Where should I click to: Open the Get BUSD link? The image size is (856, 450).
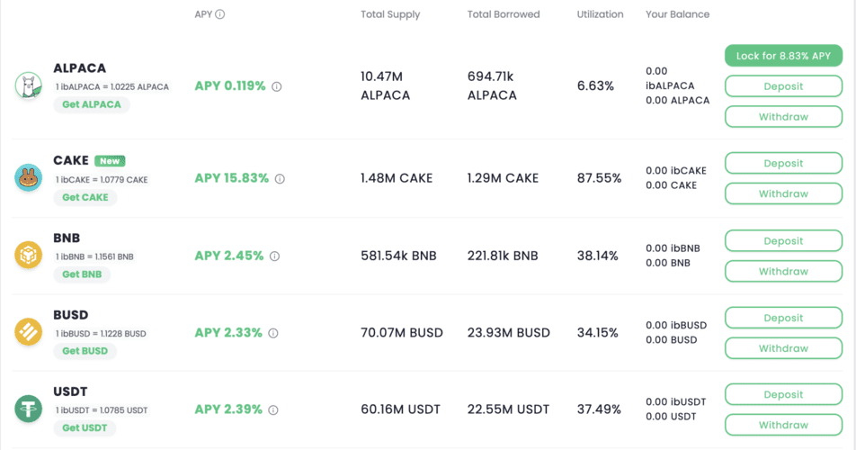[85, 351]
